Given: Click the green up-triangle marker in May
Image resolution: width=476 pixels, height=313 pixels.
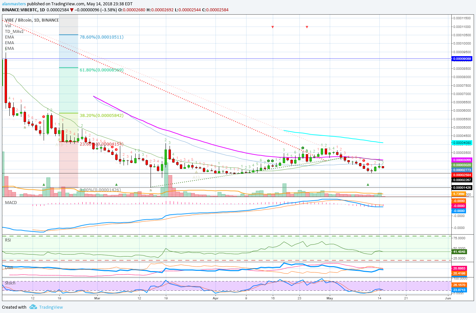Looking at the screenshot, I should 368,184.
